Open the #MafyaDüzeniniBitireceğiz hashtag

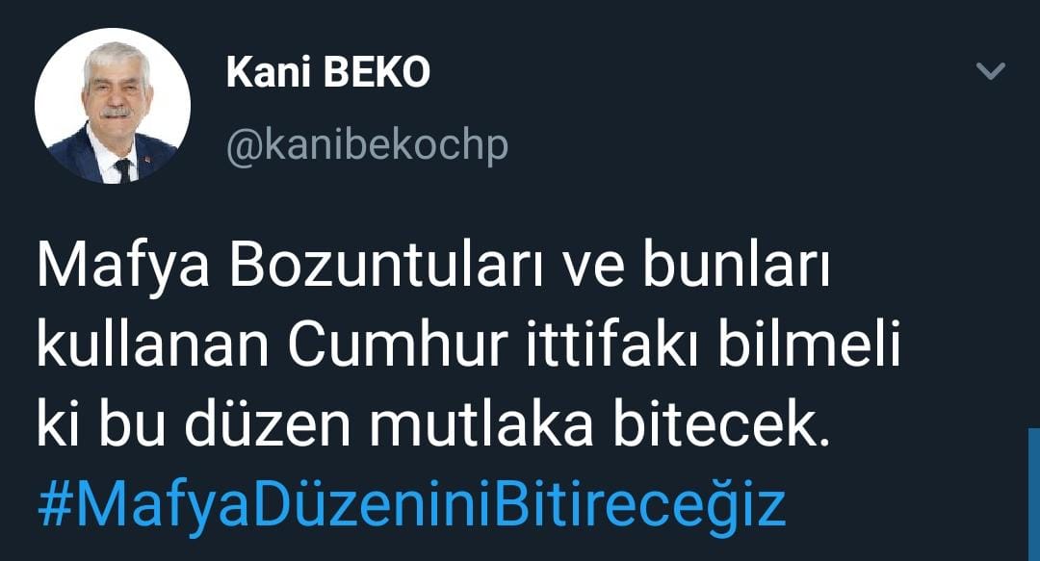click(411, 504)
